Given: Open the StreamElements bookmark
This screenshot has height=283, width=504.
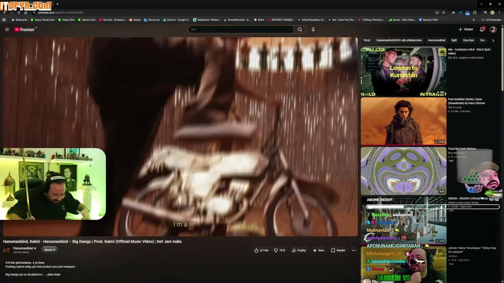Looking at the screenshot, I should coord(237,20).
